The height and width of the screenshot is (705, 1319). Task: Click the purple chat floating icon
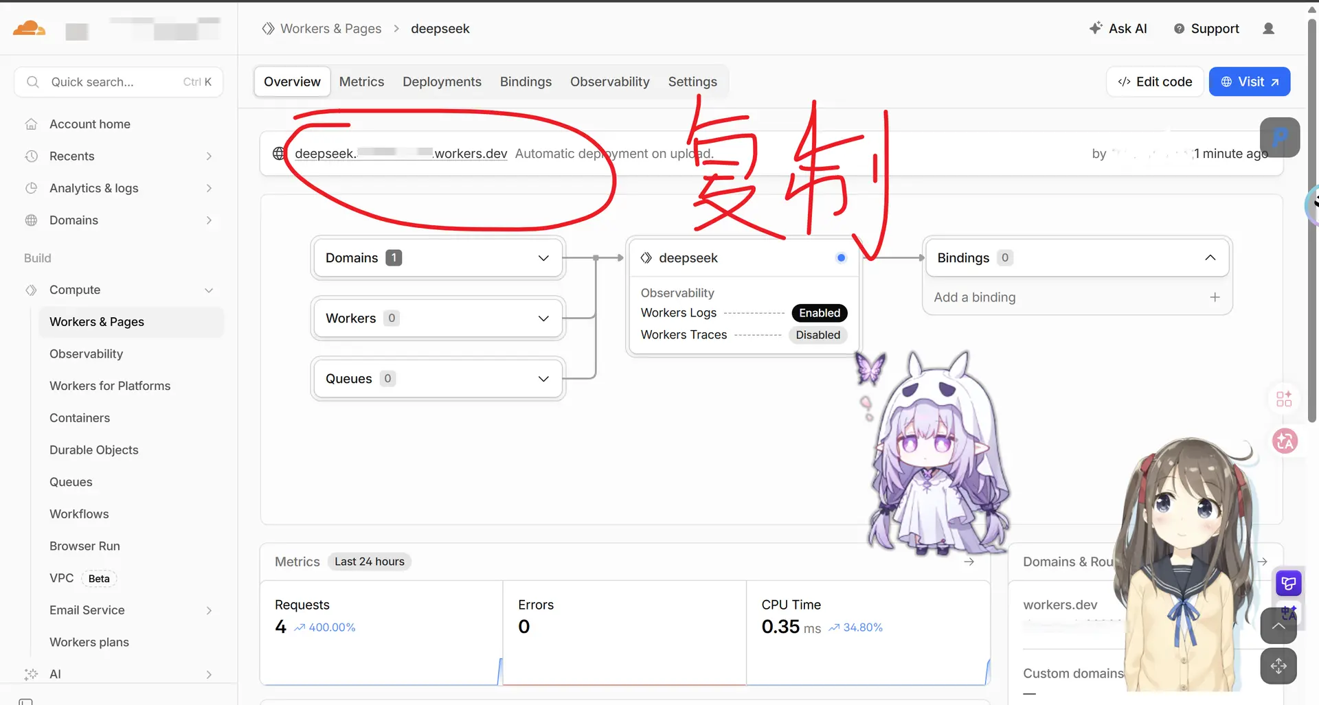(x=1289, y=583)
